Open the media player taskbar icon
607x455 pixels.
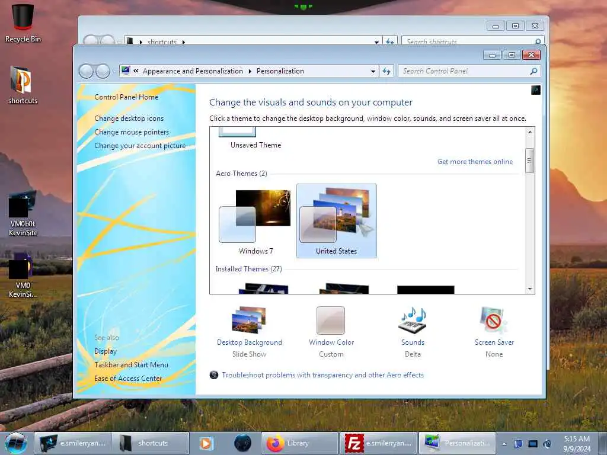pos(206,443)
